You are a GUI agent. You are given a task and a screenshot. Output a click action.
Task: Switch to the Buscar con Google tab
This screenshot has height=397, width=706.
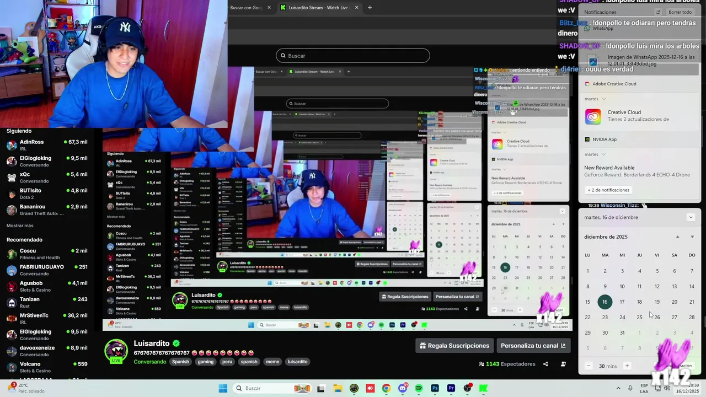tap(245, 8)
